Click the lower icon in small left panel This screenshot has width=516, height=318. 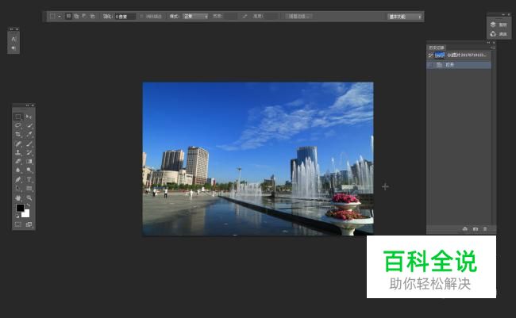point(13,48)
